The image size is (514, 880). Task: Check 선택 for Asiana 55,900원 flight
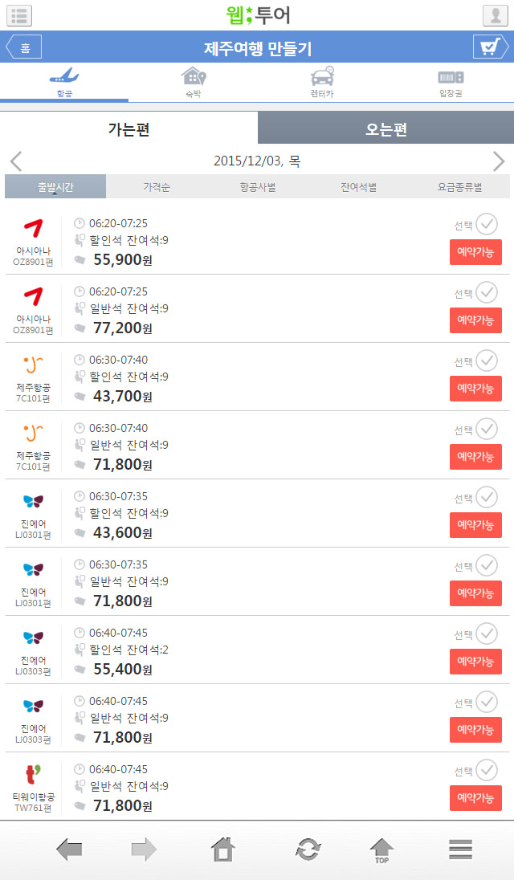tap(487, 225)
